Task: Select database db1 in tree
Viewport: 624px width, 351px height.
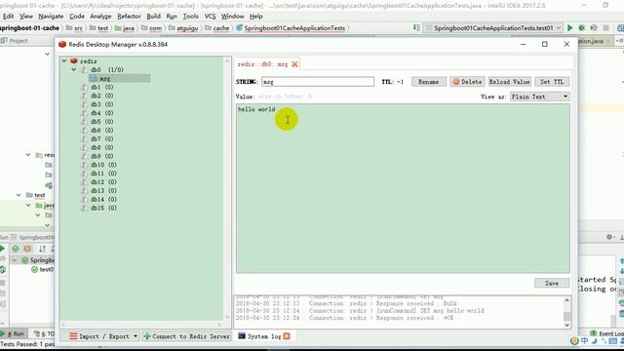Action: click(101, 87)
